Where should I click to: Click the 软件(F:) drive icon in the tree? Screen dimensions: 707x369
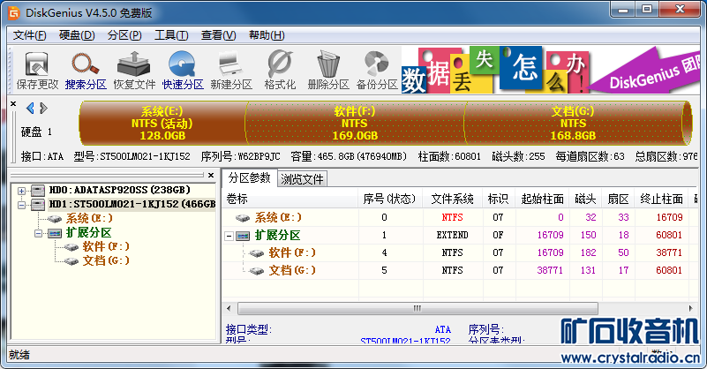(71, 247)
